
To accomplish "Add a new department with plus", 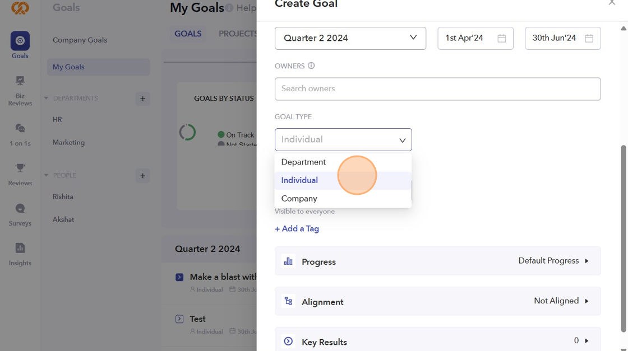I will [x=142, y=99].
